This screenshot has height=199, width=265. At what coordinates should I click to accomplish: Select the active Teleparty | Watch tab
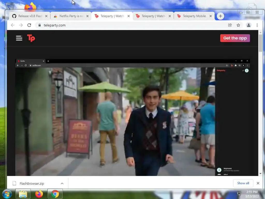112,16
